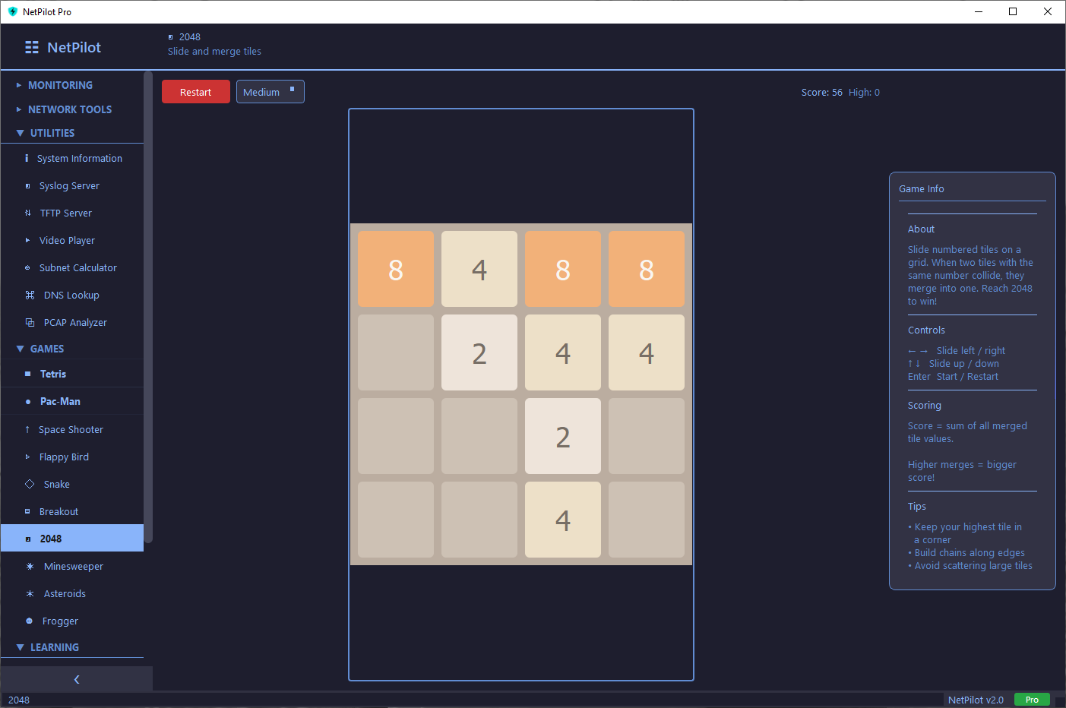Open the Pac-Man game entry
This screenshot has width=1066, height=708.
tap(60, 401)
